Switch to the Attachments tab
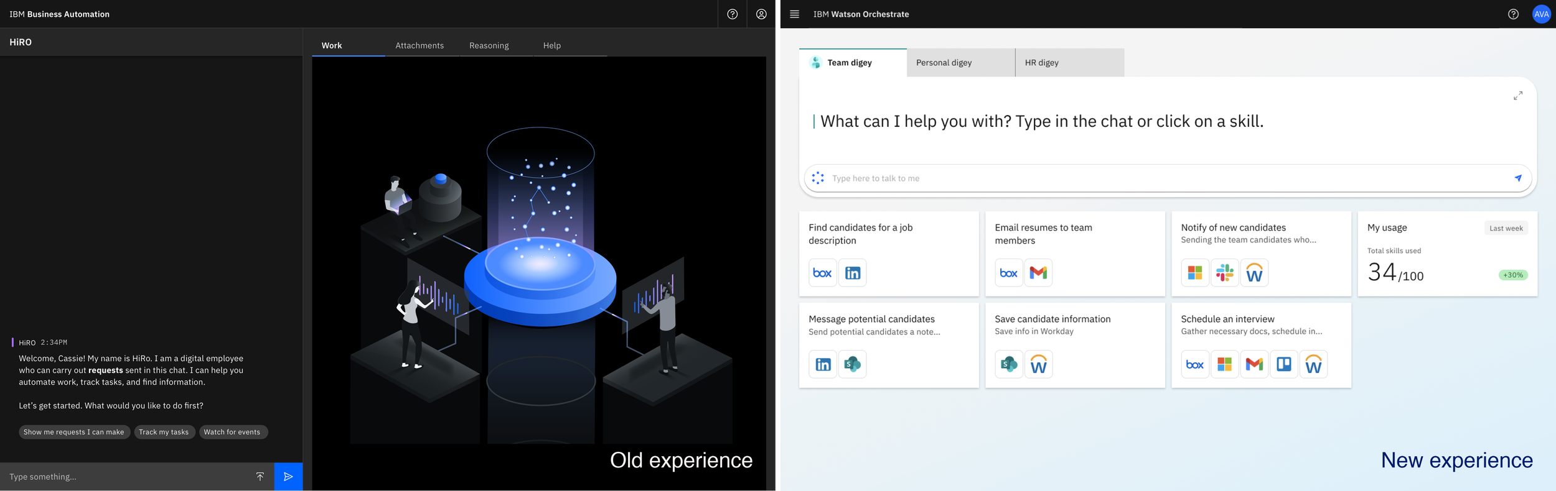The width and height of the screenshot is (1556, 491). click(422, 45)
